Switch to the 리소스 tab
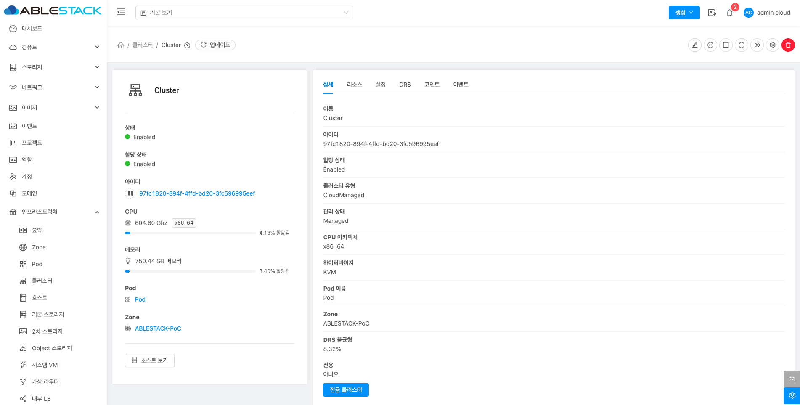800x405 pixels. click(x=354, y=85)
